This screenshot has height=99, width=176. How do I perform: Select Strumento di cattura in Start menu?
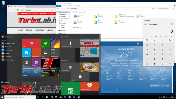click(x=10, y=43)
